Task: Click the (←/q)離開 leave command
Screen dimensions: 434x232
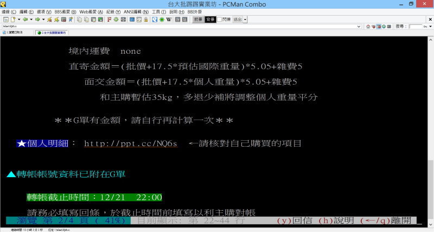Action: pos(386,221)
